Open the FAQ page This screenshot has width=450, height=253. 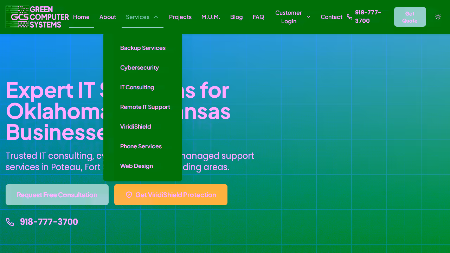pyautogui.click(x=258, y=17)
